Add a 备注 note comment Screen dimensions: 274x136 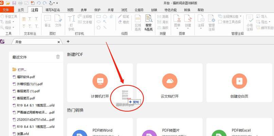pos(48,21)
